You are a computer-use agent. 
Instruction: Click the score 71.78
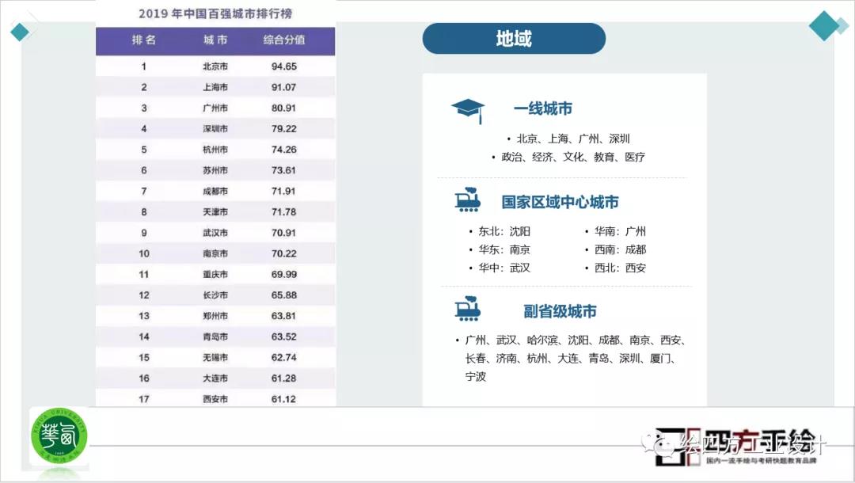284,212
